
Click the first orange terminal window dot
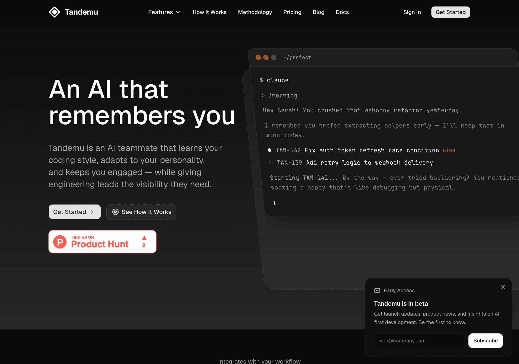[258, 58]
